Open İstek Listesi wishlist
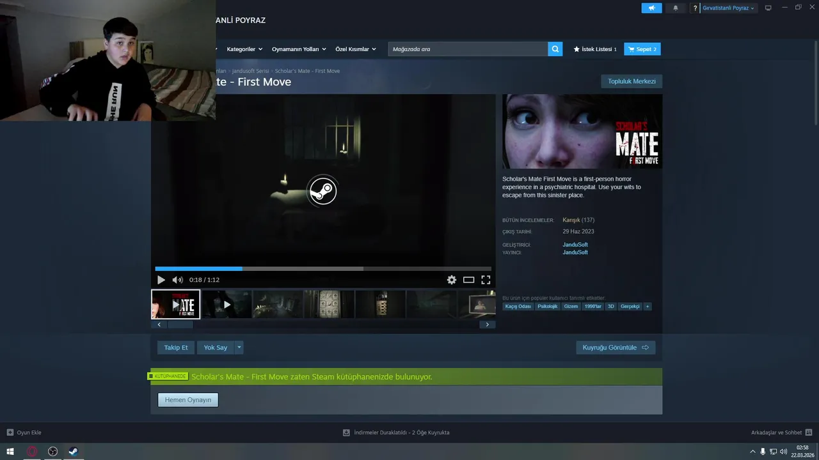Image resolution: width=819 pixels, height=460 pixels. click(595, 49)
